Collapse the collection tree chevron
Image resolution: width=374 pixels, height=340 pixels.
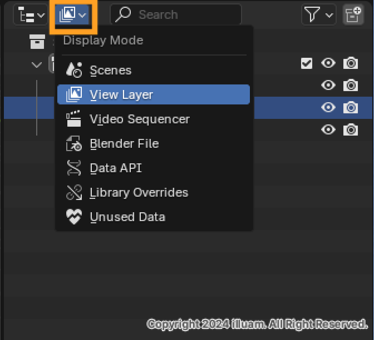37,64
